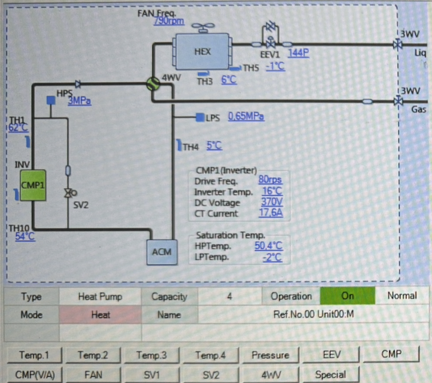This screenshot has width=432, height=383.
Task: Click the TH1 thermistor marker
Action: pyautogui.click(x=27, y=142)
